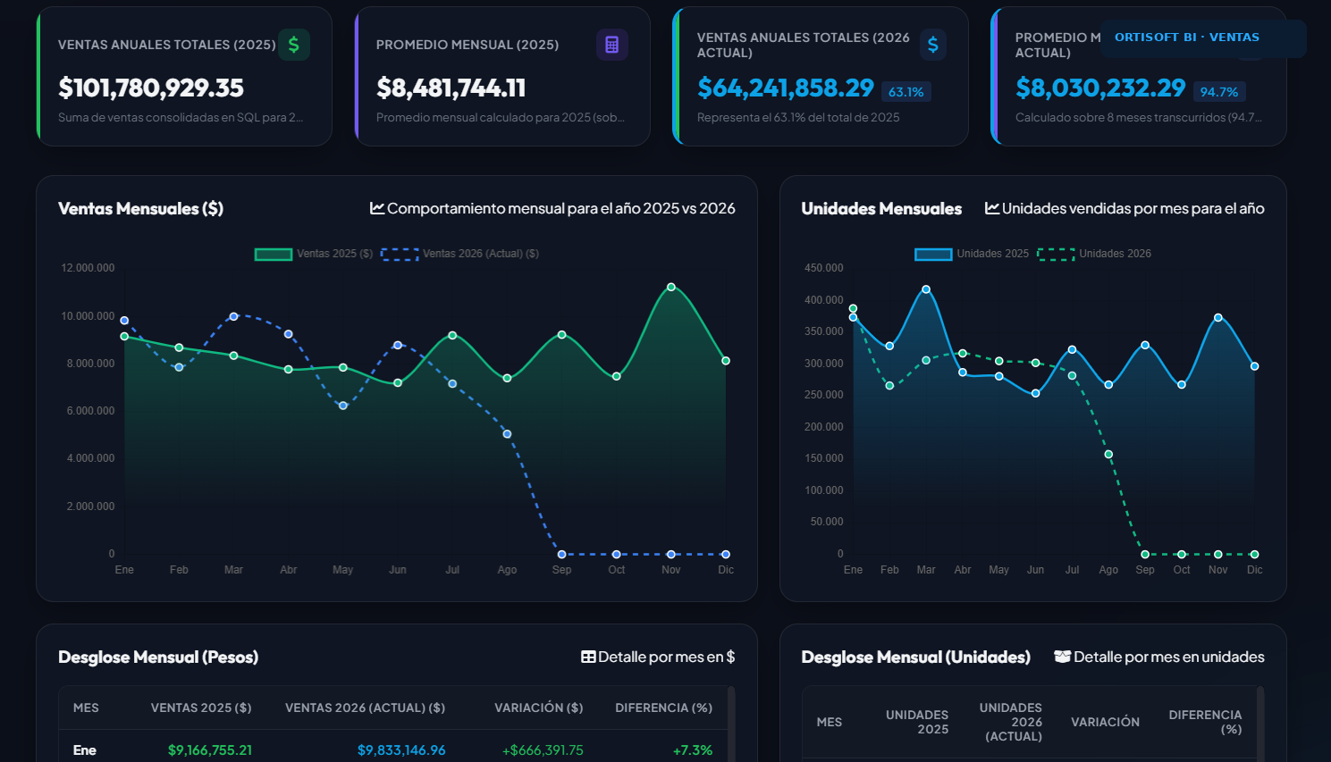1331x762 pixels.
Task: Toggle the Unidades 2025 legend series
Action: click(972, 254)
